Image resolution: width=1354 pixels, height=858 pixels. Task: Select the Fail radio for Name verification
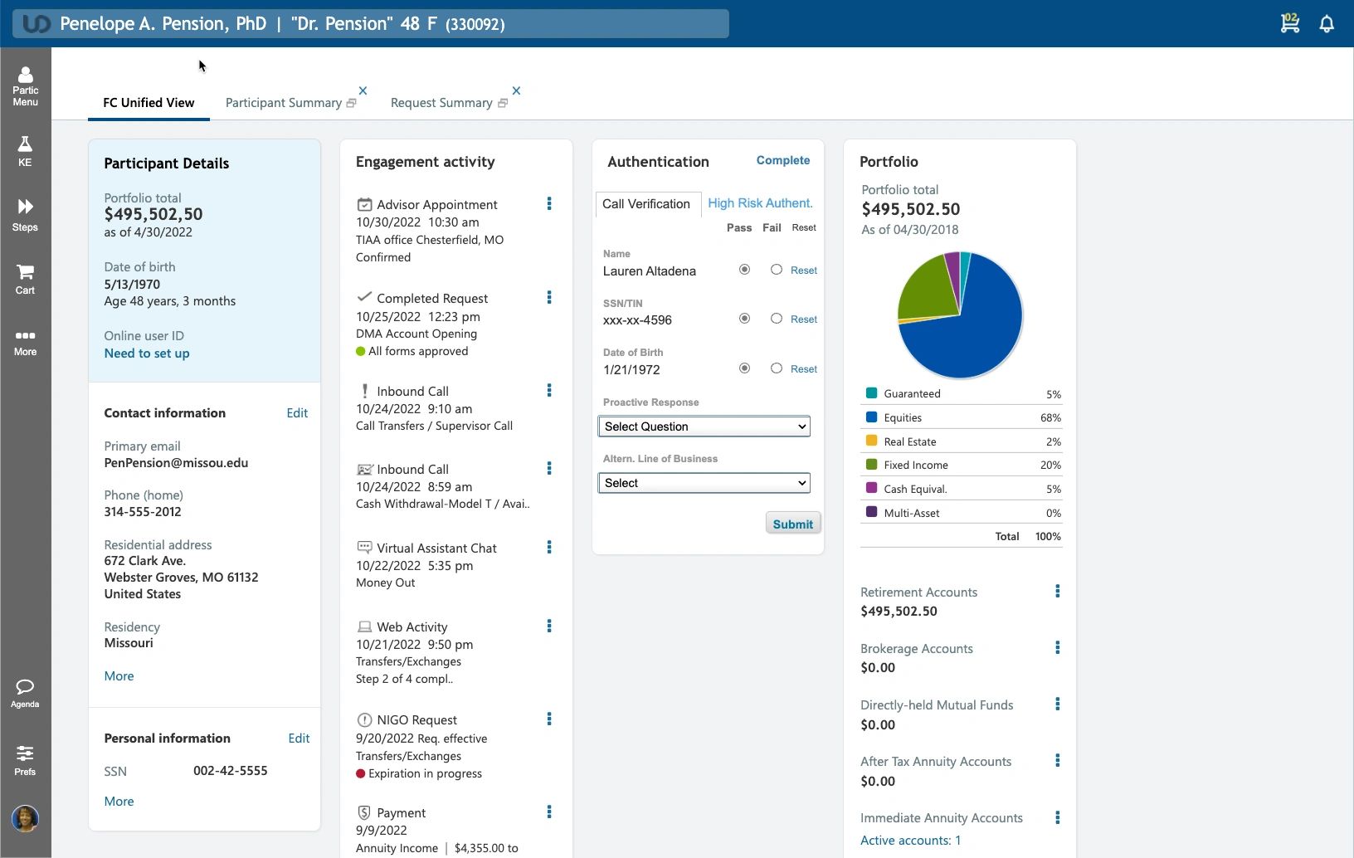(776, 270)
